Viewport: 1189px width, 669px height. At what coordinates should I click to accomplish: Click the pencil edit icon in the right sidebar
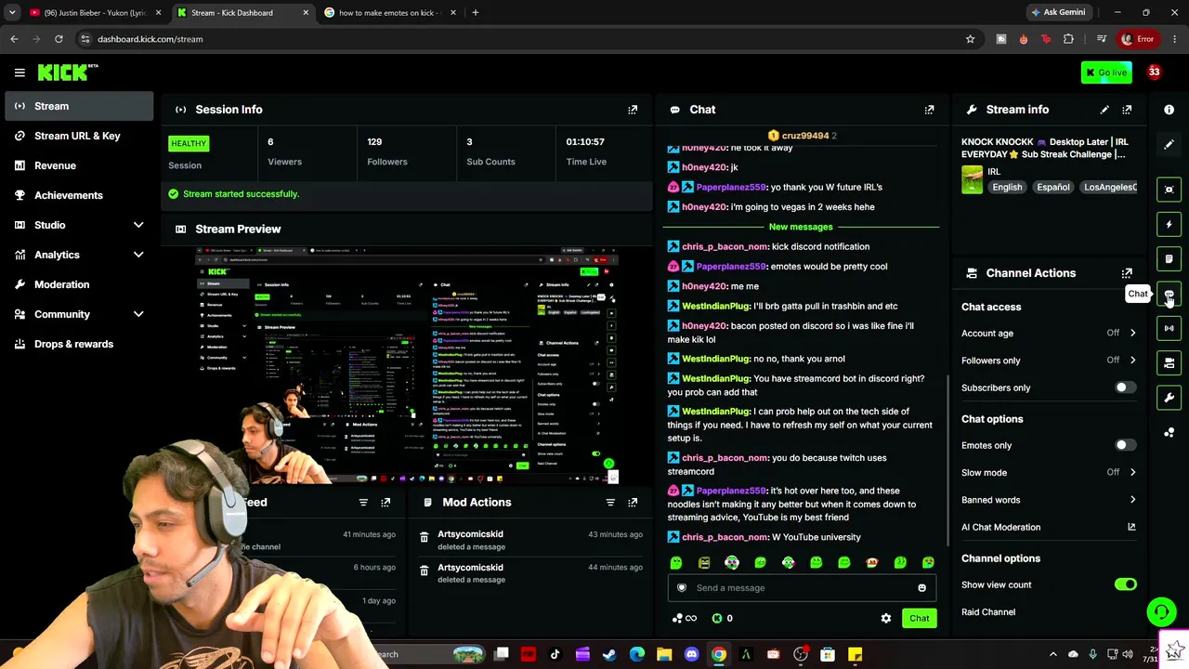pyautogui.click(x=1169, y=145)
